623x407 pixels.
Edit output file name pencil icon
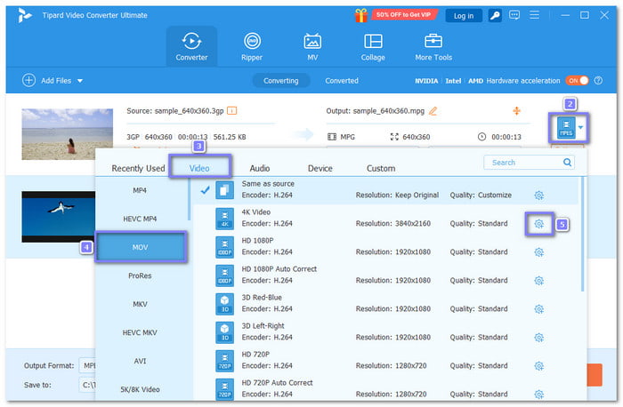(433, 111)
